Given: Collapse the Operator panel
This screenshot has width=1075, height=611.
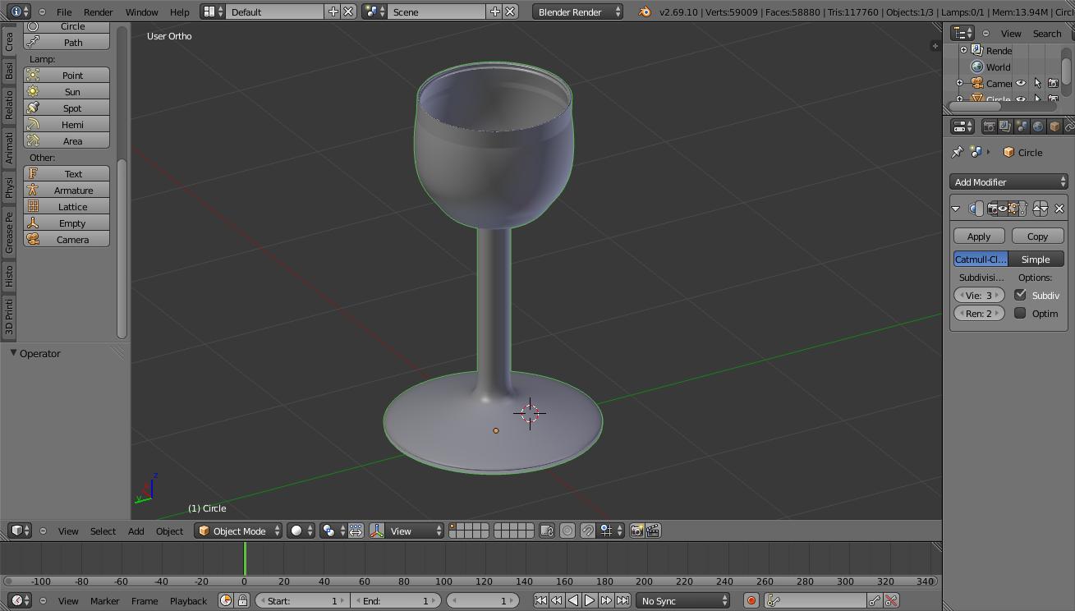Looking at the screenshot, I should [x=14, y=353].
